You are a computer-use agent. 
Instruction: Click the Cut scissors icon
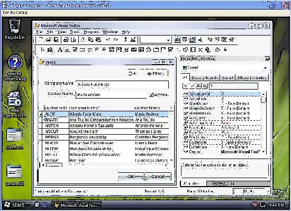click(x=83, y=40)
